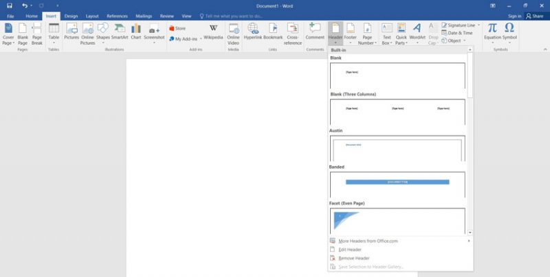Insert a Hyperlink
Viewport: 550px width, 277px height.
pyautogui.click(x=253, y=32)
